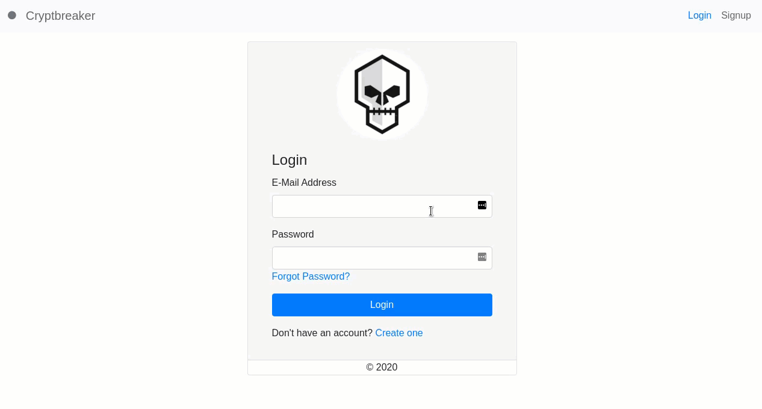Follow the Create one link
This screenshot has height=409, width=762.
[x=399, y=333]
